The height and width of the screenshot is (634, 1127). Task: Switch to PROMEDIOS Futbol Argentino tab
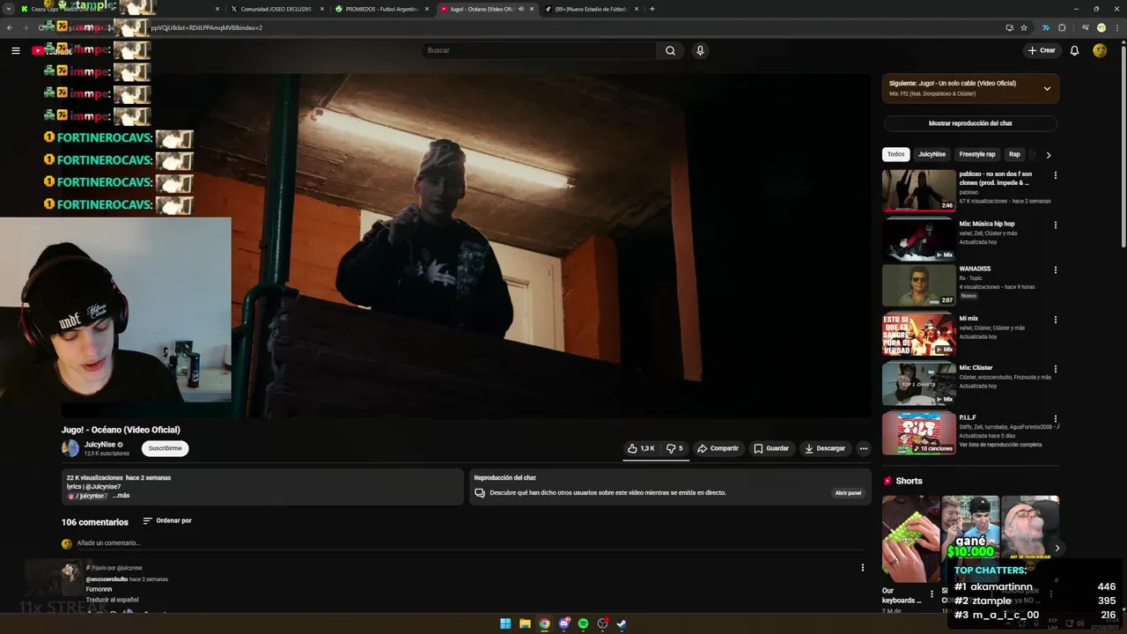coord(382,9)
